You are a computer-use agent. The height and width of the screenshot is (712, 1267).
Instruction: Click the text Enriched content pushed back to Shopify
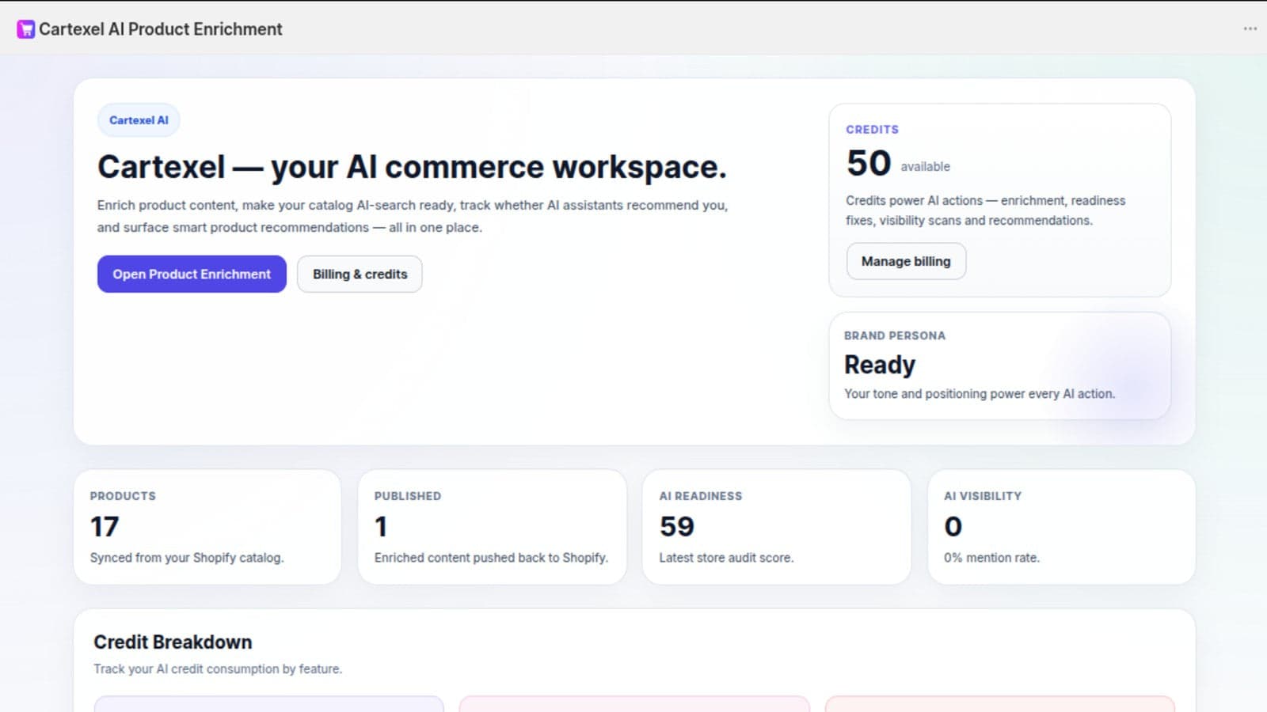491,558
